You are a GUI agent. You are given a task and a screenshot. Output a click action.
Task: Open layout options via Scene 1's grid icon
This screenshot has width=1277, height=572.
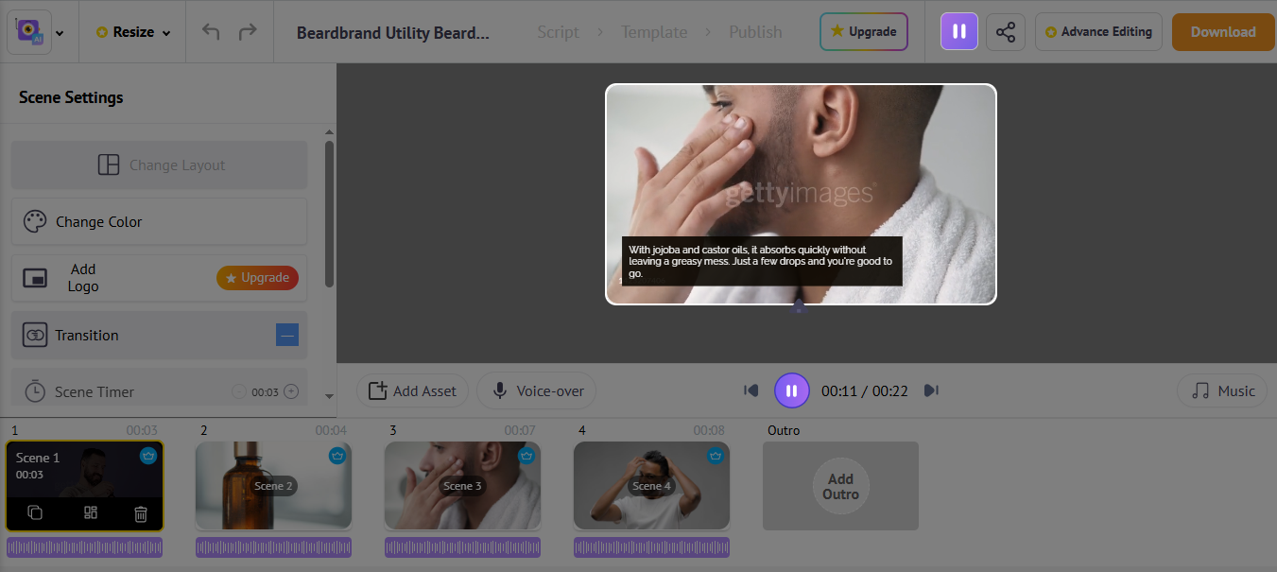pyautogui.click(x=89, y=513)
